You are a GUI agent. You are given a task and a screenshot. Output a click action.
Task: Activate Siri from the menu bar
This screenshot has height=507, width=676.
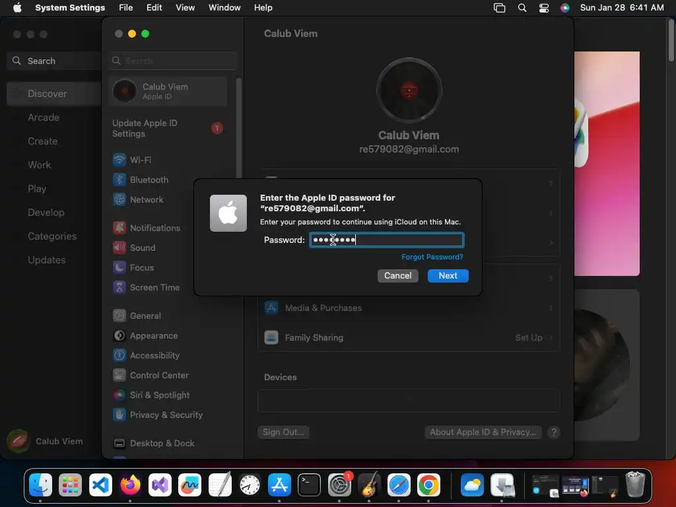pos(565,8)
